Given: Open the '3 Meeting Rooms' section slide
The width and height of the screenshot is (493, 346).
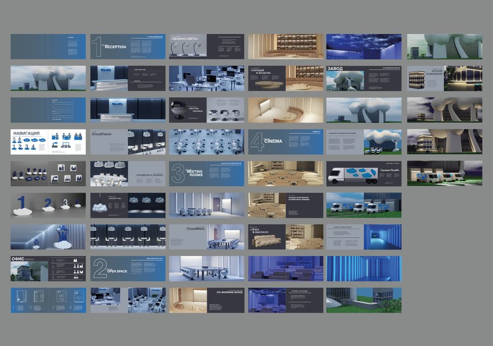Looking at the screenshot, I should coord(207,173).
